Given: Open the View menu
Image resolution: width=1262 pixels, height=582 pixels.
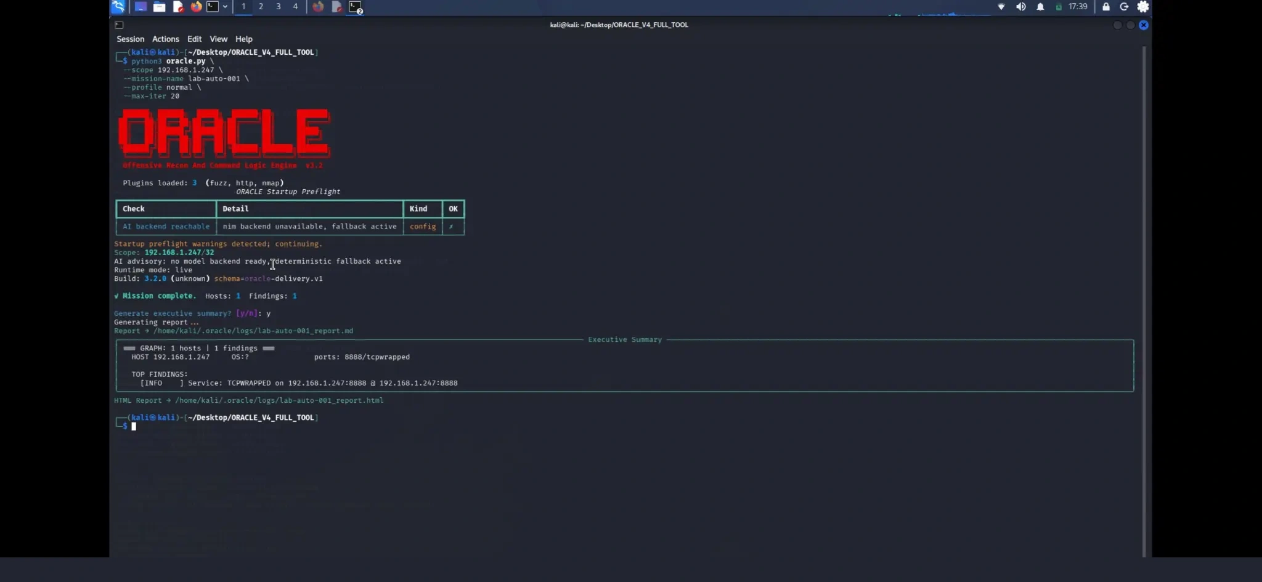Looking at the screenshot, I should tap(219, 39).
